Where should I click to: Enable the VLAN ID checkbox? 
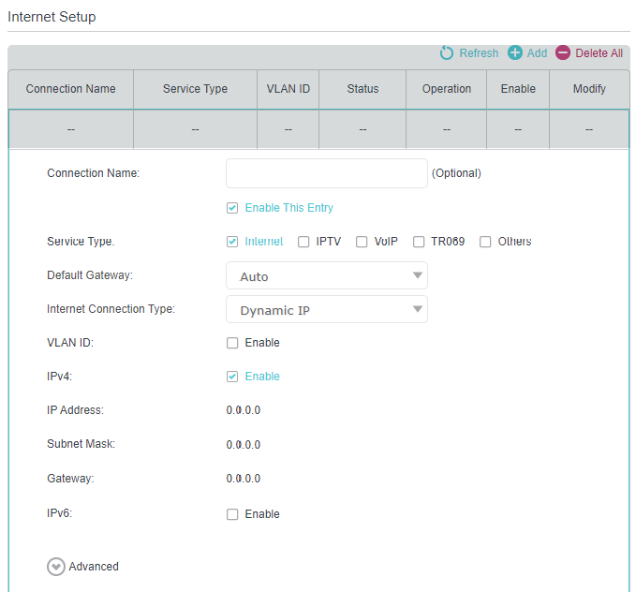232,343
